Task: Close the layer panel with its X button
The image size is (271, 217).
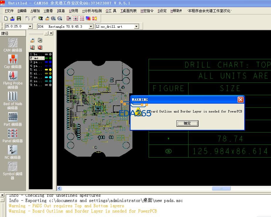Action: coord(51,33)
